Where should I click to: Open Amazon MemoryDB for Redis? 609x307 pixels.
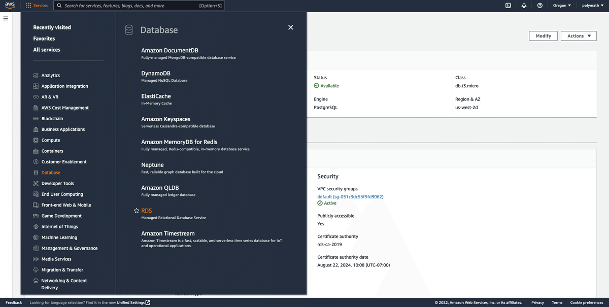[179, 142]
